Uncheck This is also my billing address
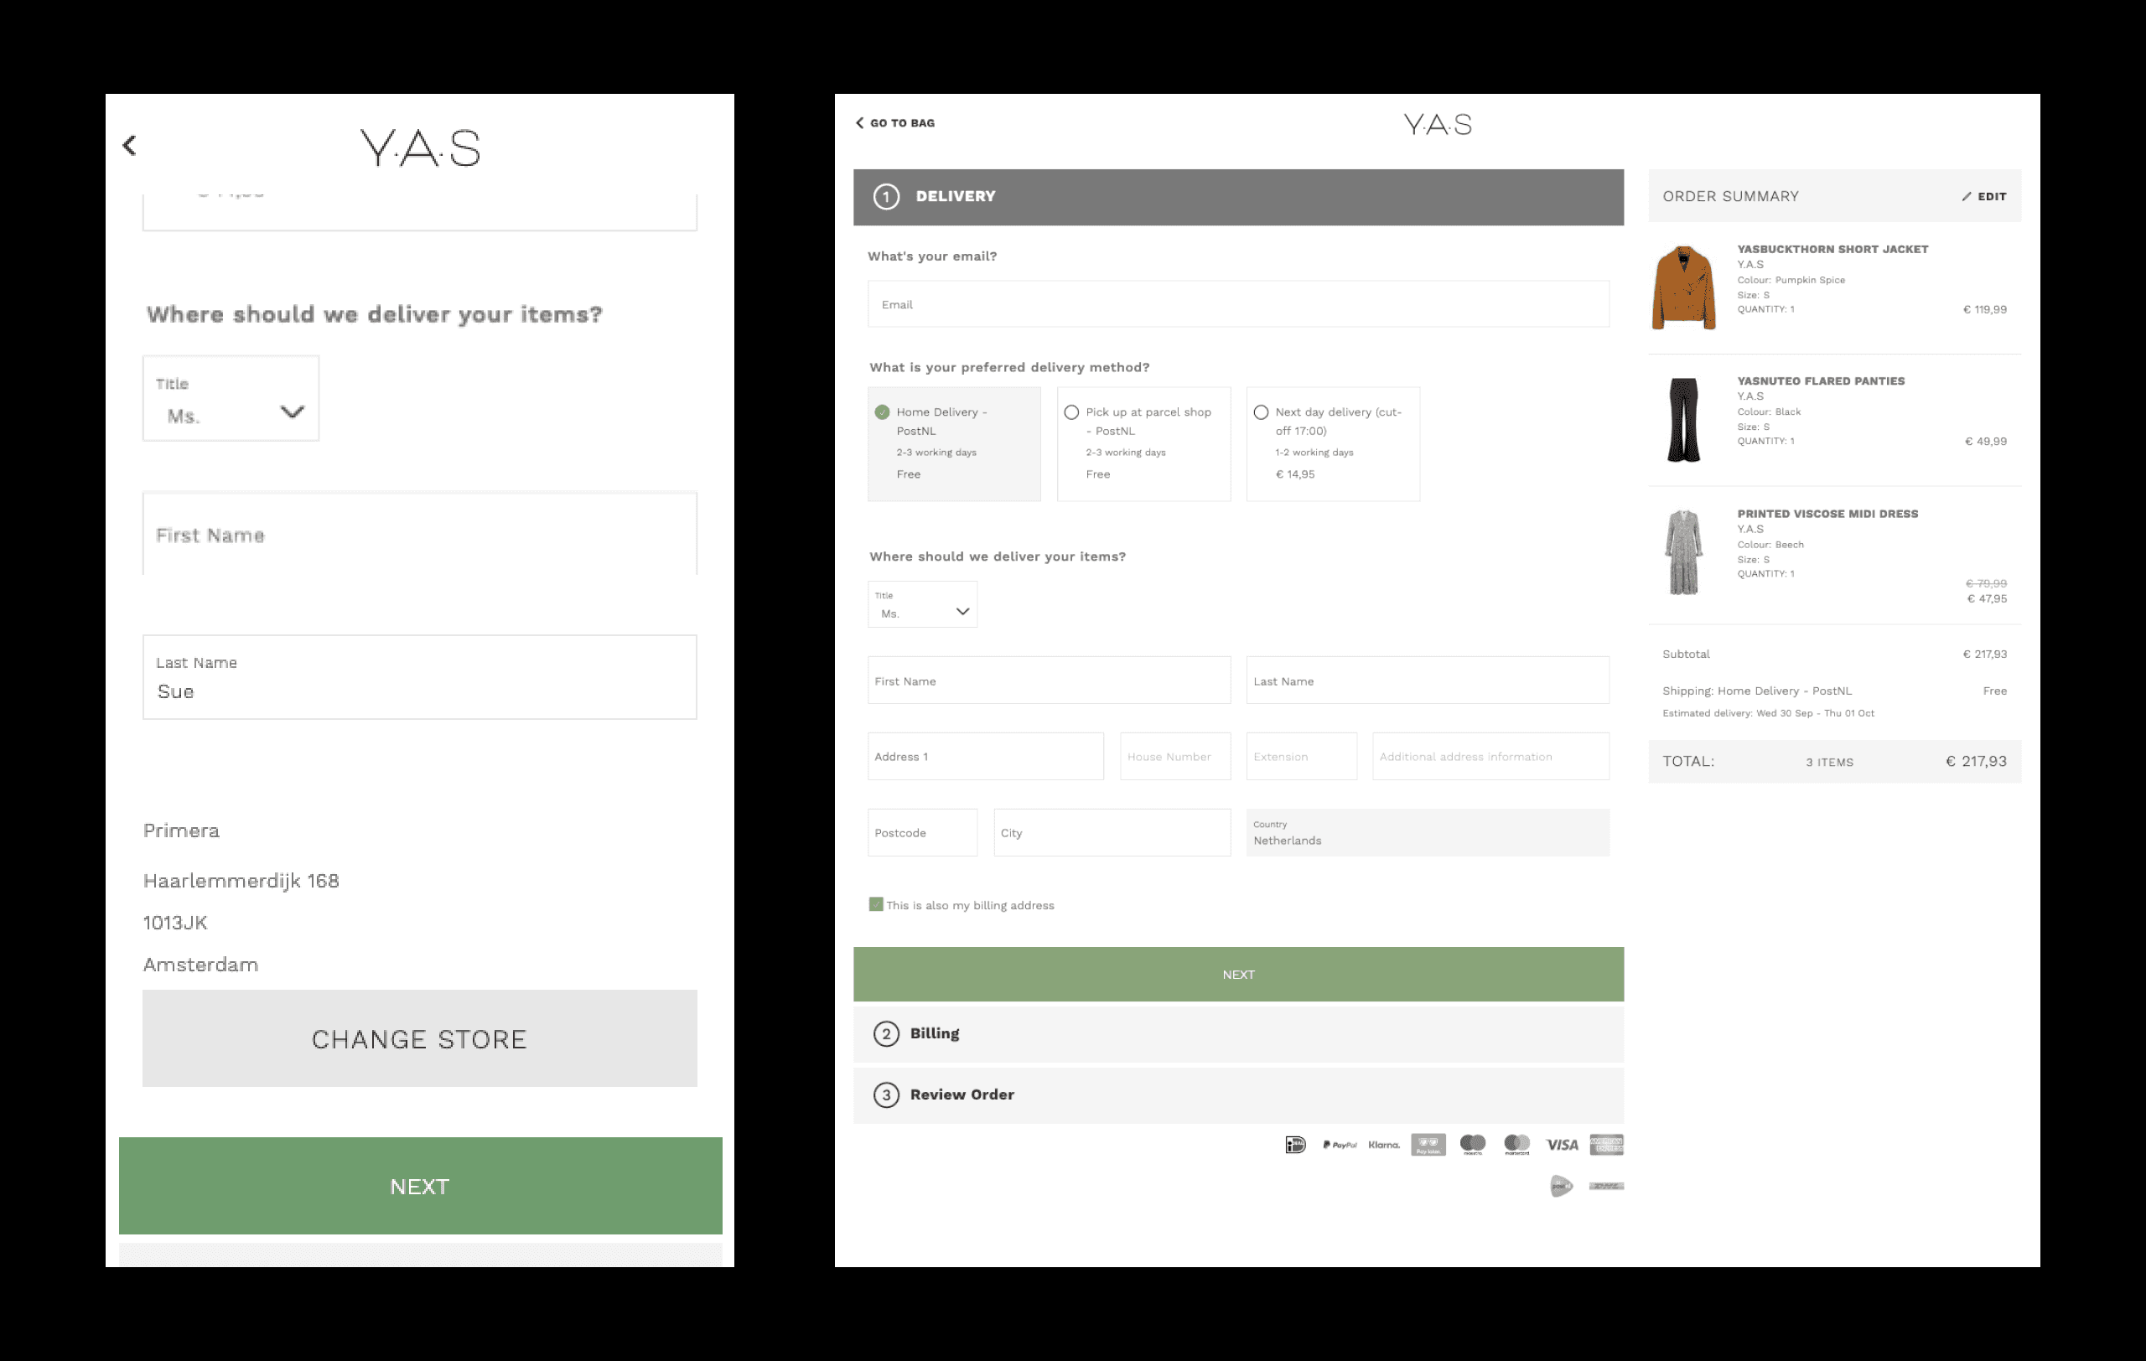 pyautogui.click(x=876, y=905)
